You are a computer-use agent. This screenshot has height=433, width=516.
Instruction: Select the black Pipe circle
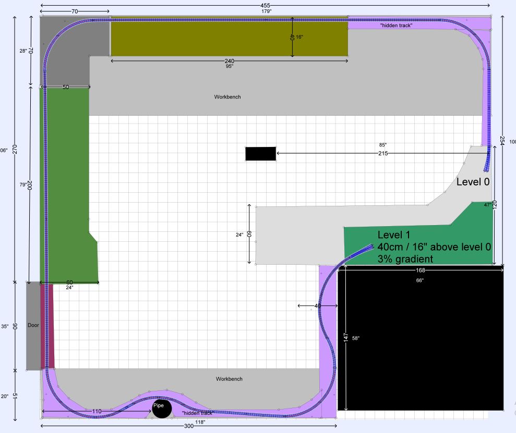tap(162, 408)
